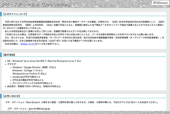Screen dimensions: 170x114
Task: Click the ジオ・ステーション (Geo-Station) page title
Action: (36, 4)
